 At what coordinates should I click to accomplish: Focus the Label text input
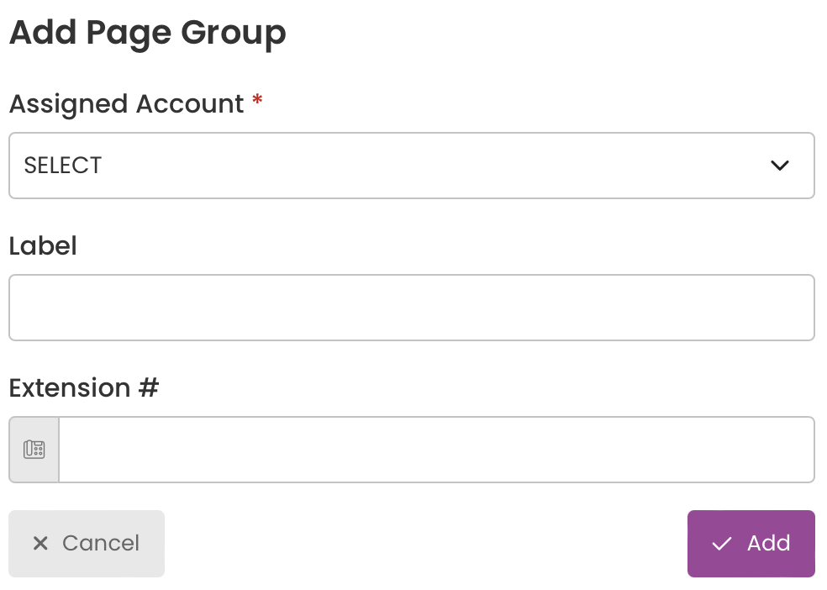click(x=412, y=308)
